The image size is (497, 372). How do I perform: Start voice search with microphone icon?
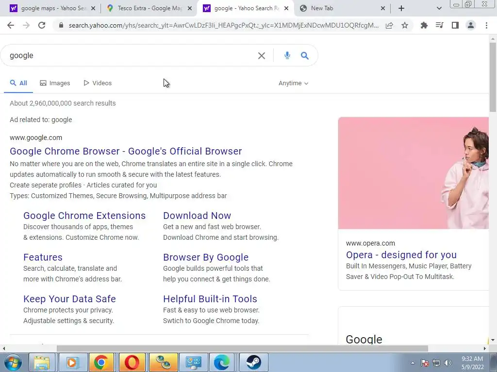[x=287, y=55]
